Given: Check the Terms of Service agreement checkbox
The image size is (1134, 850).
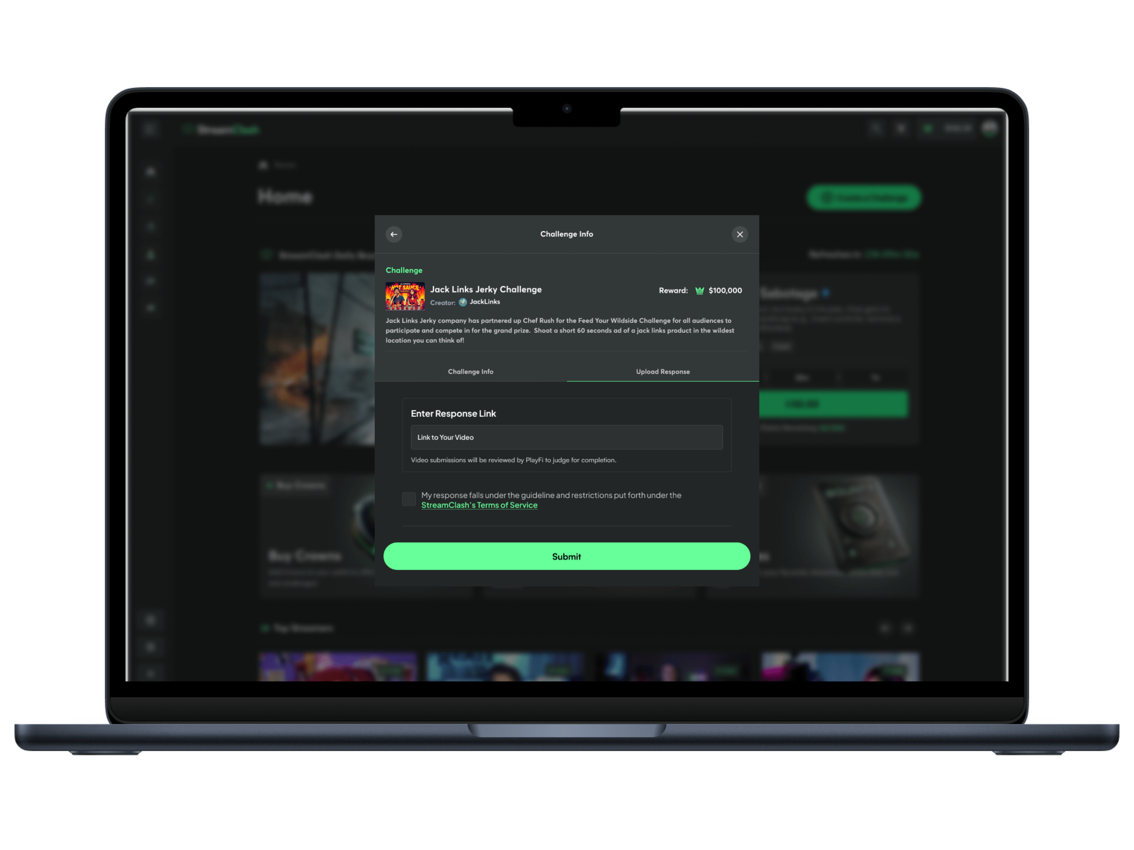Looking at the screenshot, I should click(x=409, y=499).
